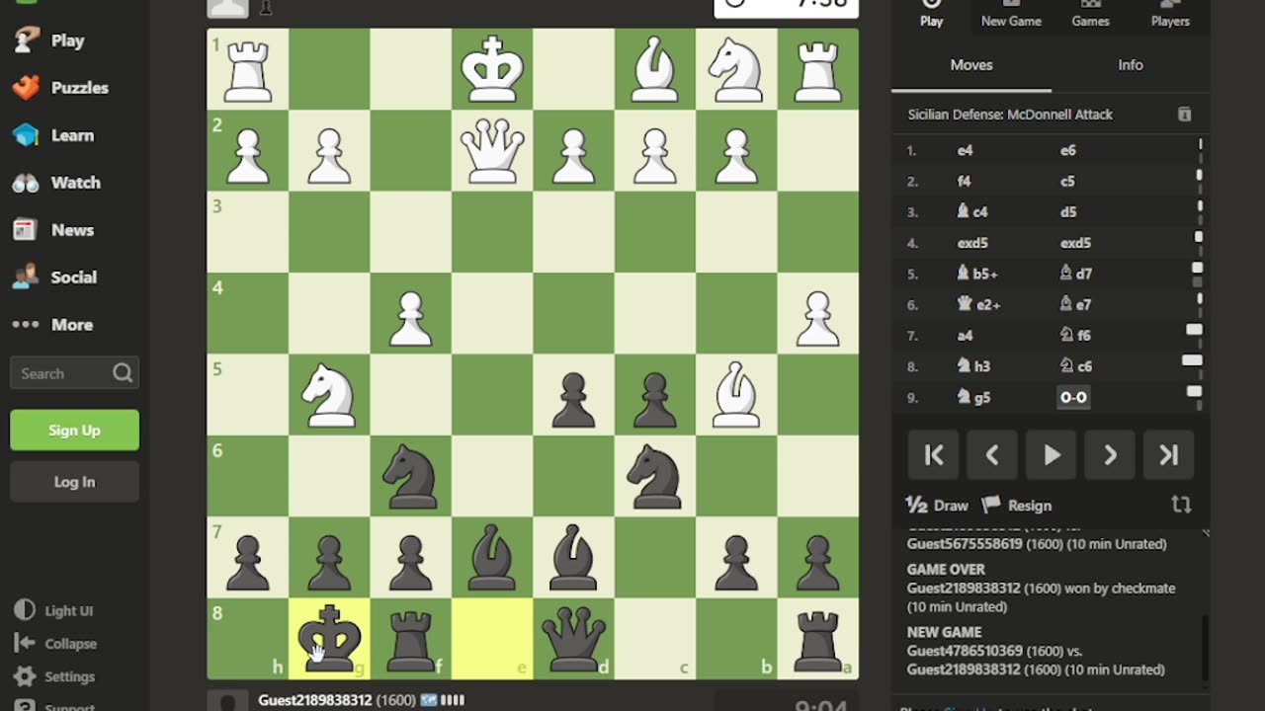
Task: Open Settings from the sidebar
Action: click(55, 677)
